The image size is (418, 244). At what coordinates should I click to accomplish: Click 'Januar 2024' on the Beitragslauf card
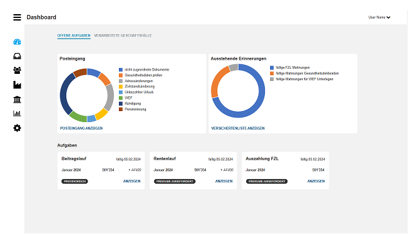pyautogui.click(x=71, y=170)
